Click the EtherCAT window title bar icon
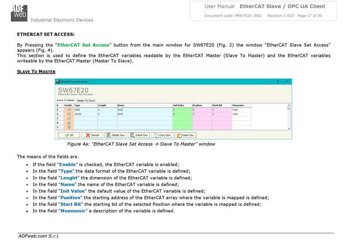This screenshot has height=243, width=351. click(x=58, y=81)
